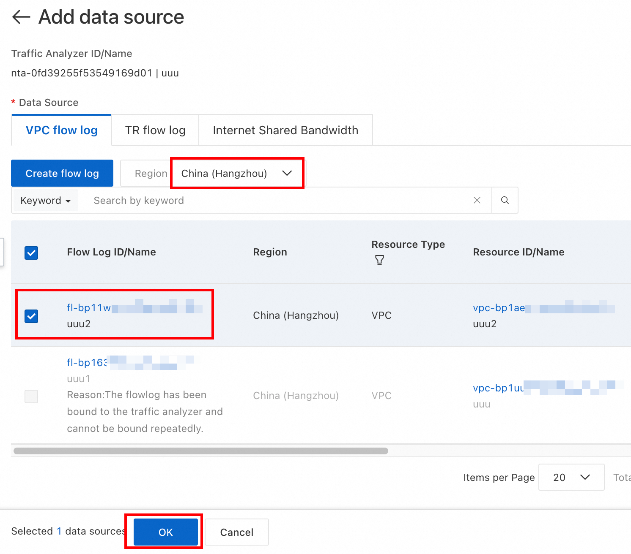Clear the keyword search with X icon
This screenshot has width=631, height=554.
[x=477, y=200]
